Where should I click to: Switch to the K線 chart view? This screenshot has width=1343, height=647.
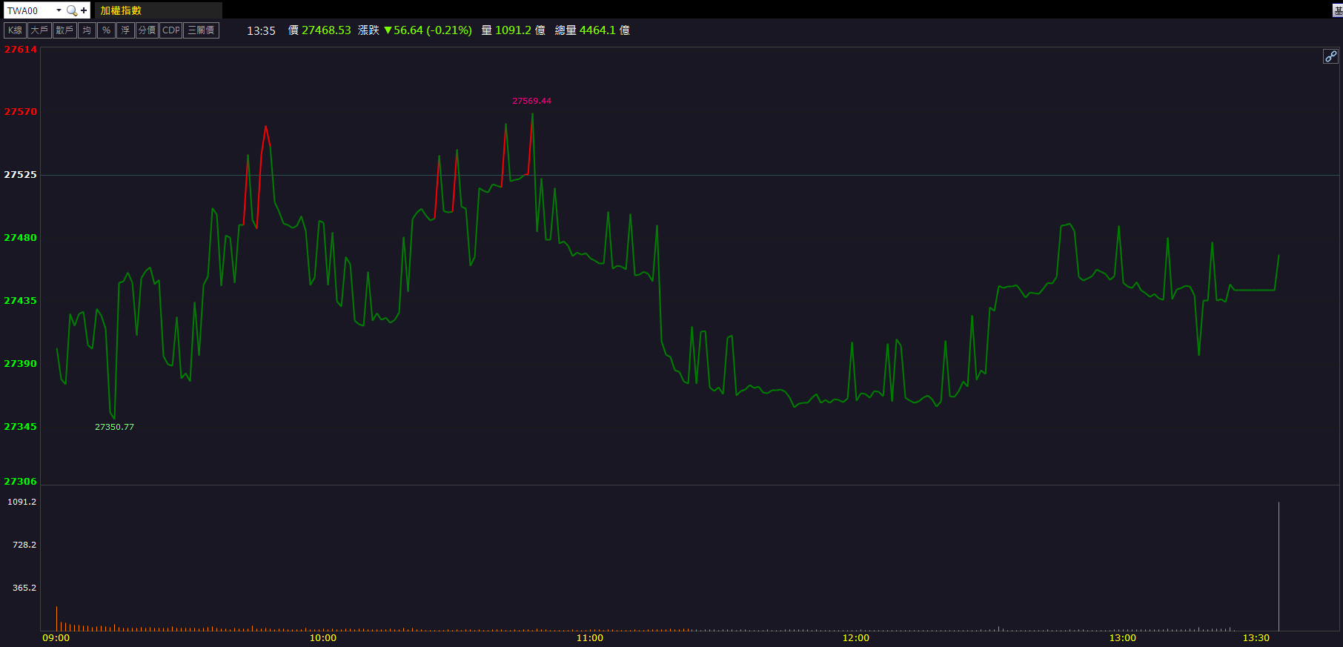(15, 30)
